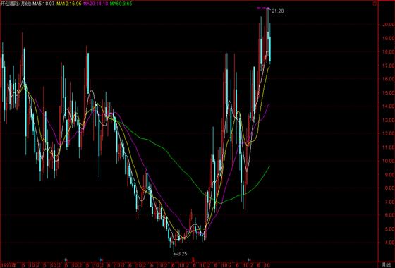
Task: Click the last candlestick at the chart's right end
Action: point(270,43)
